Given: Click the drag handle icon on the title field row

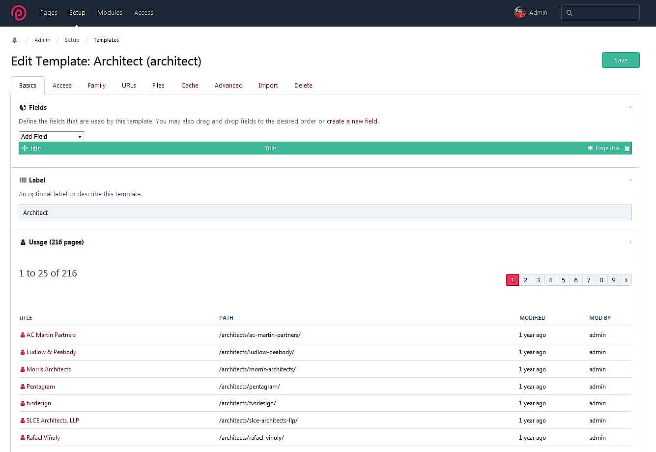Looking at the screenshot, I should [24, 148].
